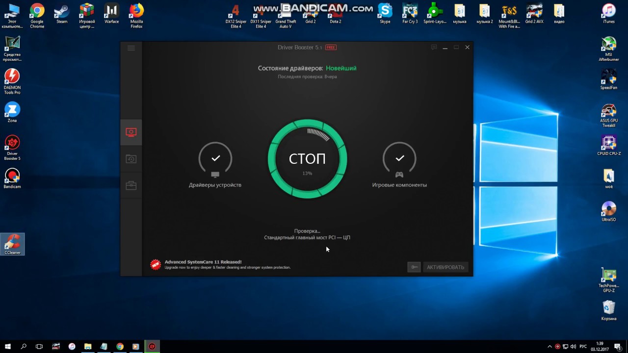Open TechPowerUp GPU-Z desktop shortcut
This screenshot has width=628, height=353.
click(609, 279)
